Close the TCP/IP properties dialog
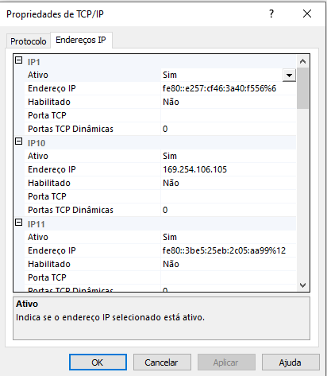Image resolution: width=327 pixels, height=376 pixels. click(x=307, y=14)
